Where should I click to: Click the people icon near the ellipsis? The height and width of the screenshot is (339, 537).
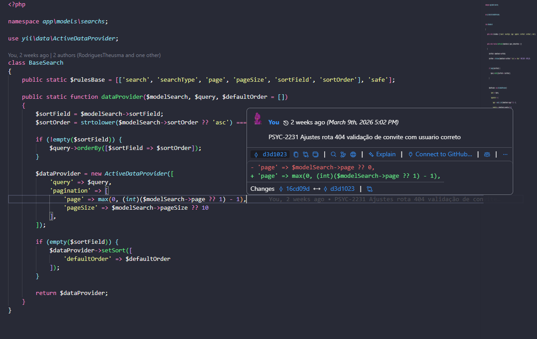pos(487,154)
